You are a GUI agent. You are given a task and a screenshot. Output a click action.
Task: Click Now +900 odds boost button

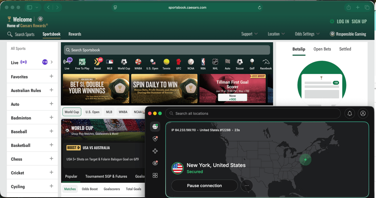coord(232,98)
